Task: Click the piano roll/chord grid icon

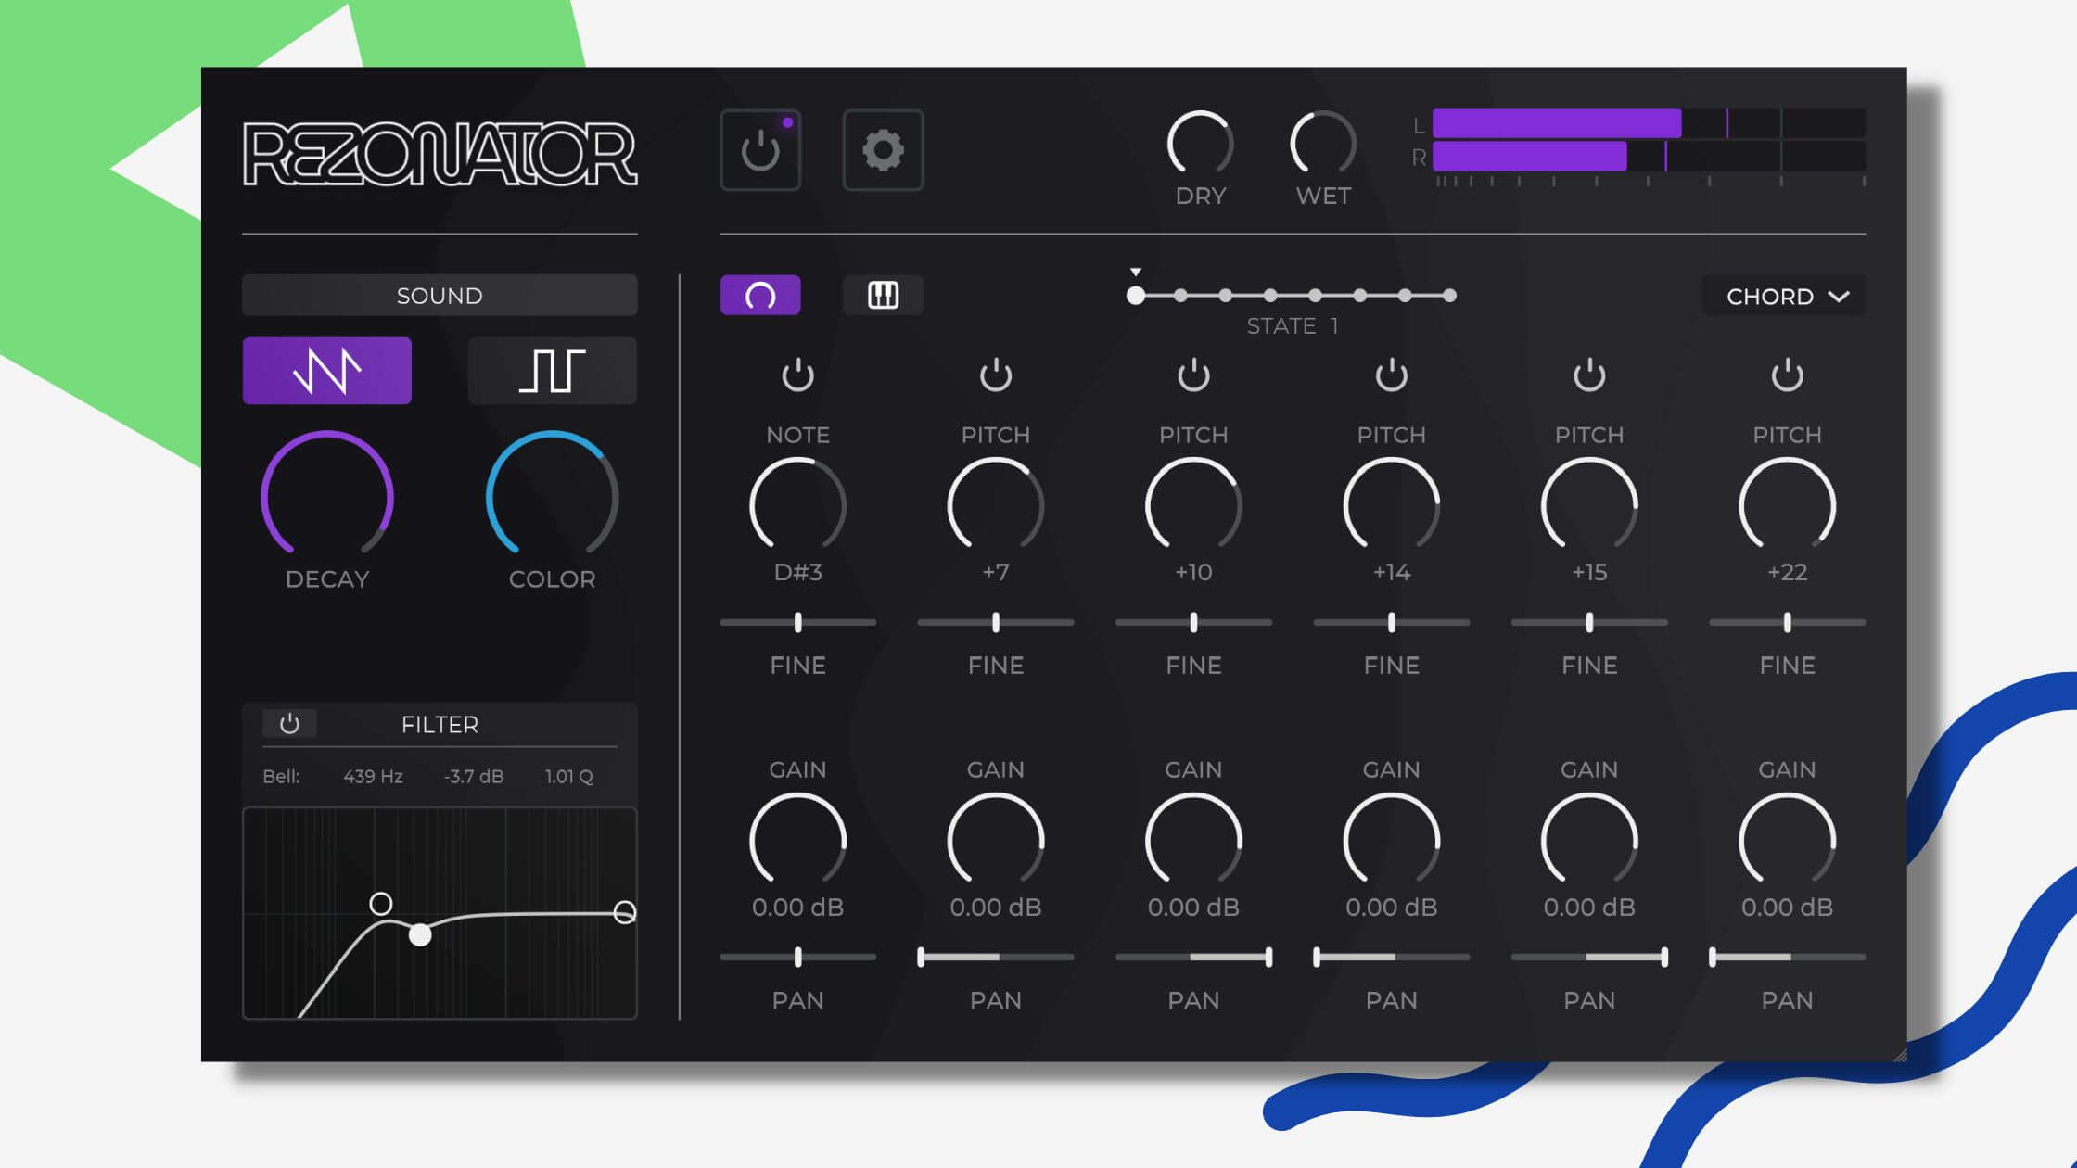Action: click(x=883, y=295)
